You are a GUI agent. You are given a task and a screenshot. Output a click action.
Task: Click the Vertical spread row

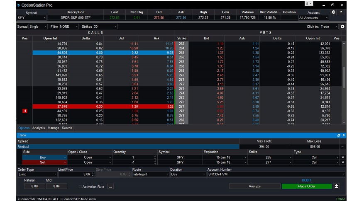coord(128,147)
